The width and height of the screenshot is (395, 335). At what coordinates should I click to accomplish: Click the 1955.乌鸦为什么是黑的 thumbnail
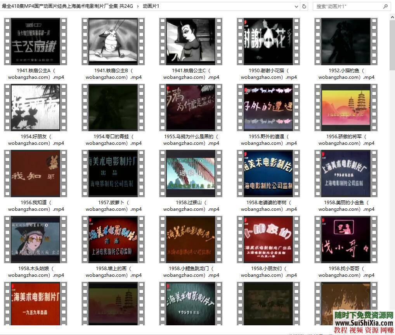[191, 107]
